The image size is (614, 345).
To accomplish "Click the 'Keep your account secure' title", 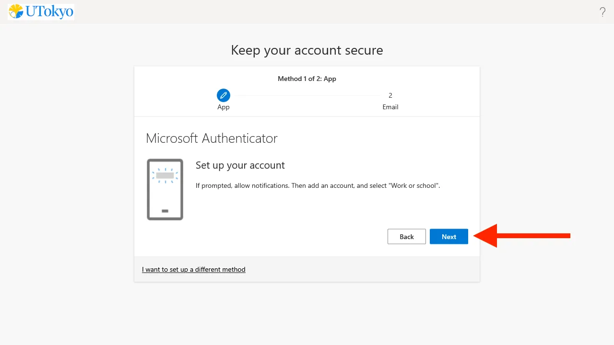I will 307,50.
